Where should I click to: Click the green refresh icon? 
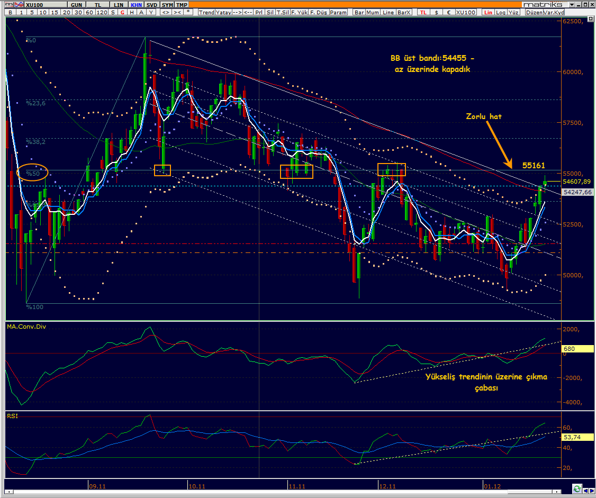(x=577, y=488)
